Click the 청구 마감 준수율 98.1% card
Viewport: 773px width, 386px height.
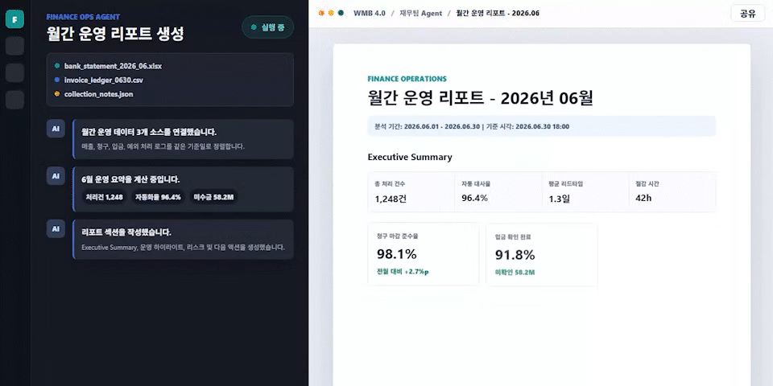pos(424,254)
